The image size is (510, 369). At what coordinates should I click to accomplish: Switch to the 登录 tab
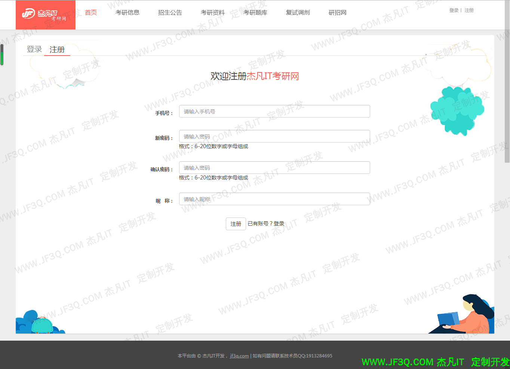34,49
